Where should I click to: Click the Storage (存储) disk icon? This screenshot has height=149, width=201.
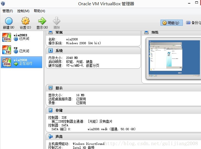pos(50,110)
